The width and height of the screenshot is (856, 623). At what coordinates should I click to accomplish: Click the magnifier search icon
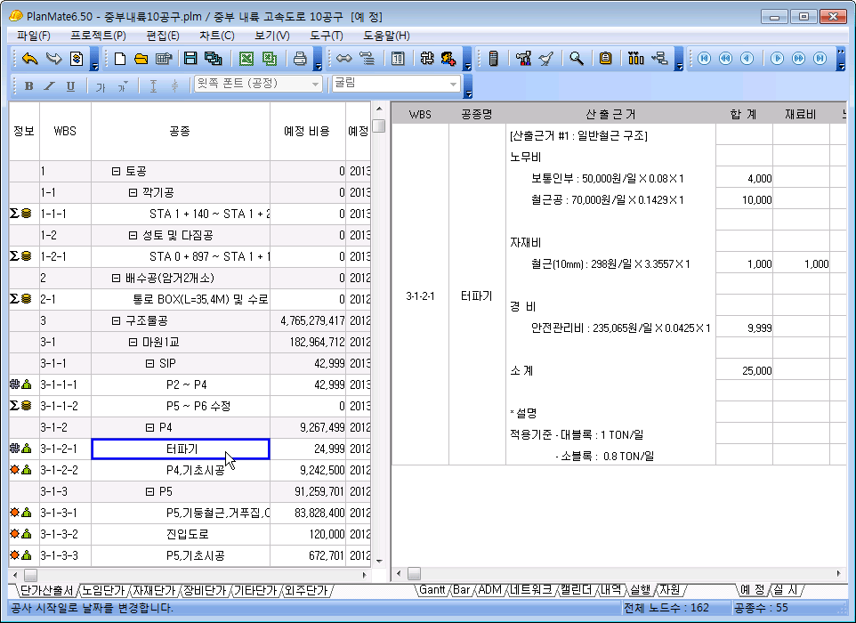[x=577, y=59]
